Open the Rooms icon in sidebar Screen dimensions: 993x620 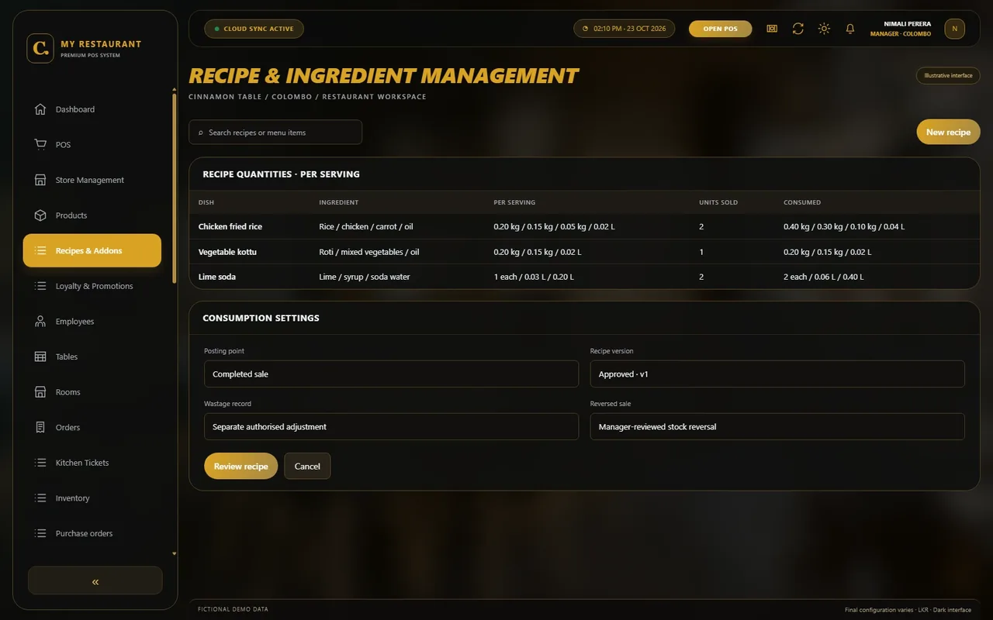pyautogui.click(x=40, y=392)
